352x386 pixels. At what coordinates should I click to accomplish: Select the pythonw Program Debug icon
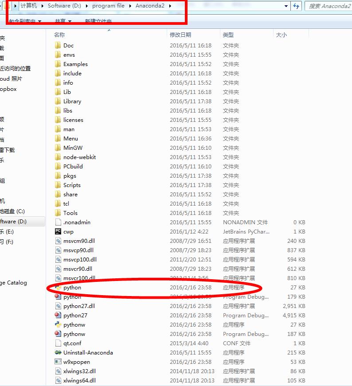pos(58,334)
